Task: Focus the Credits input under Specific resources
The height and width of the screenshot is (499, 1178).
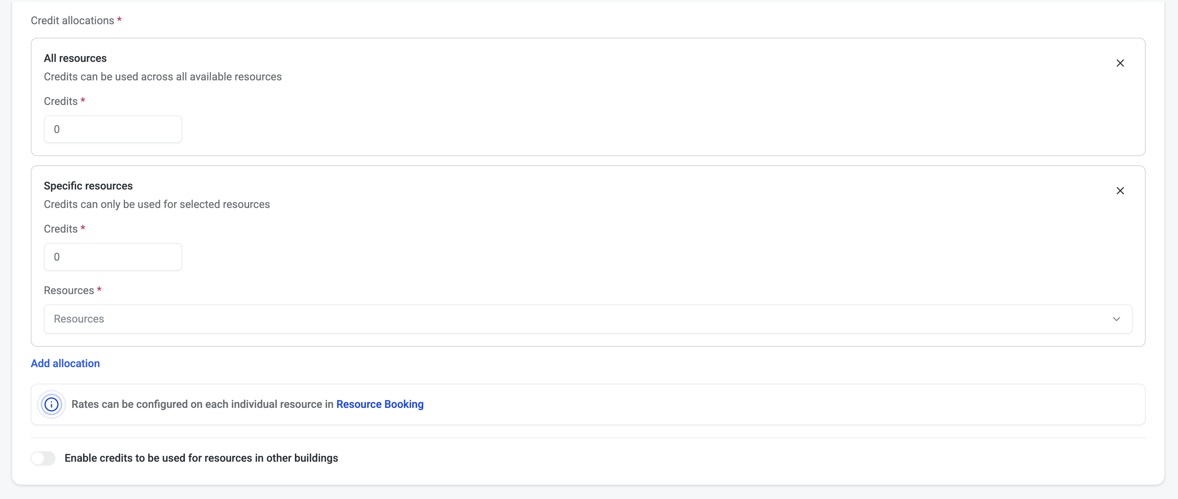Action: coord(113,256)
